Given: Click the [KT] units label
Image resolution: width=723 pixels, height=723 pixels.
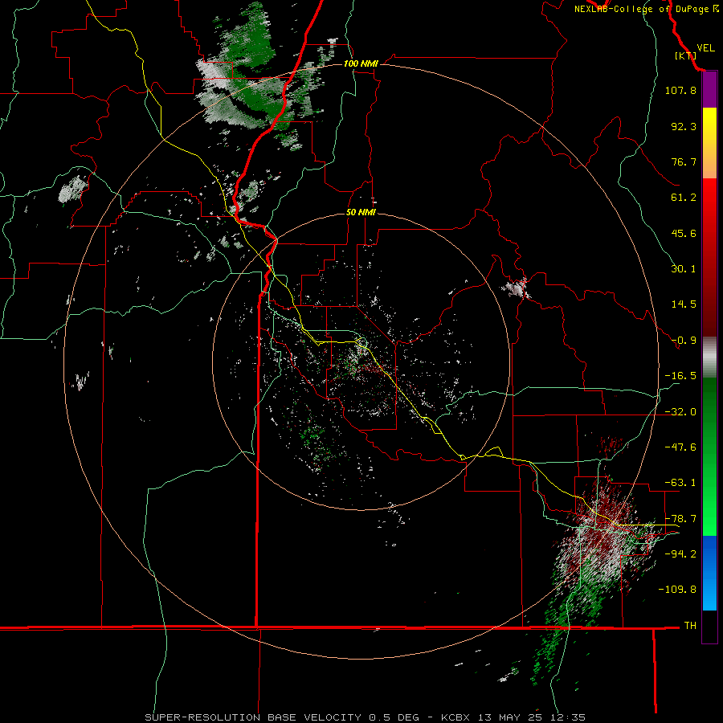Looking at the screenshot, I should pos(686,55).
